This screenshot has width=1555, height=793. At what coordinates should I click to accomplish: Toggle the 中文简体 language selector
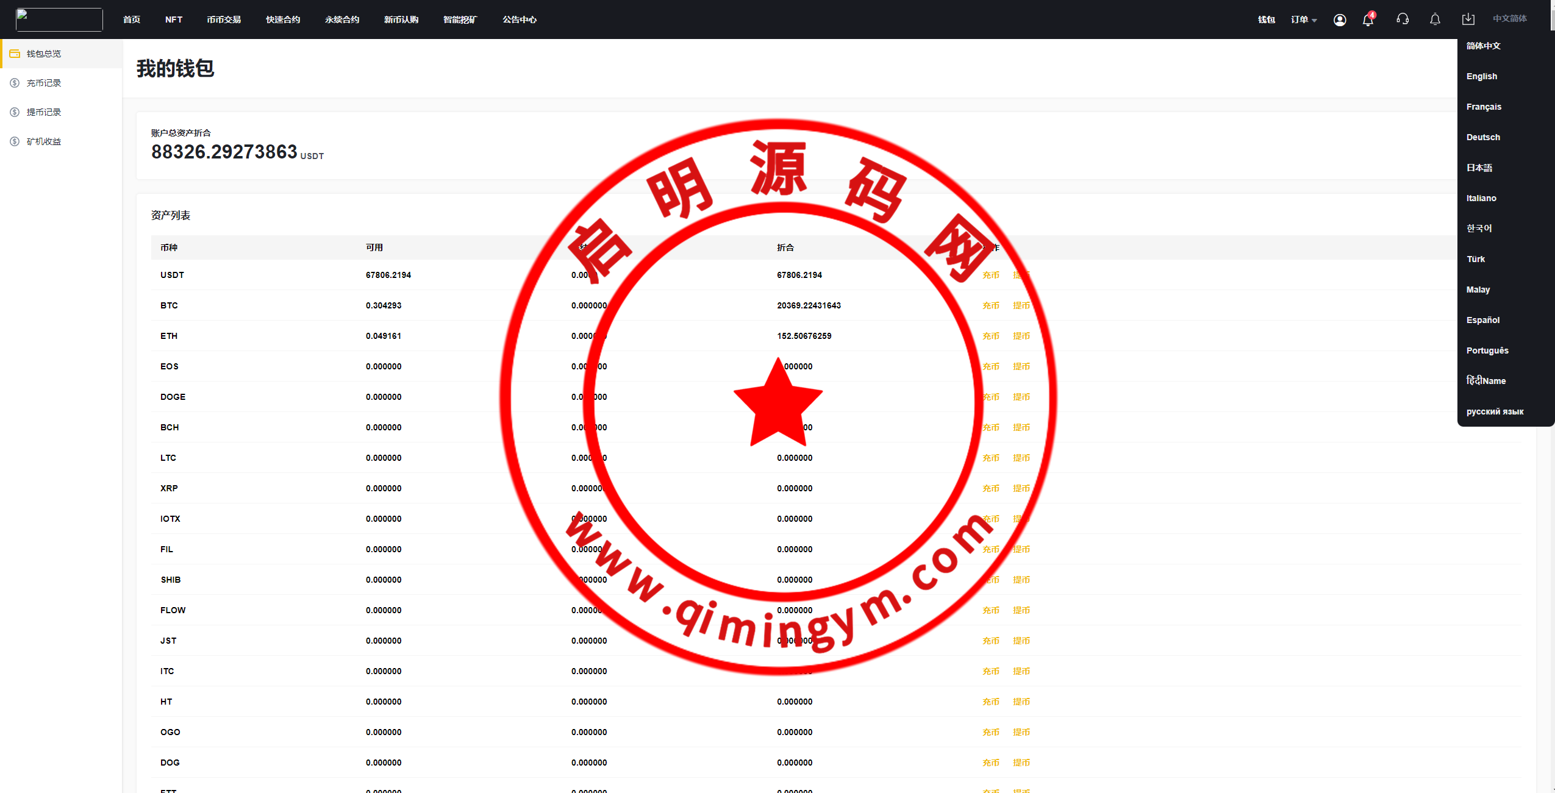coord(1509,19)
